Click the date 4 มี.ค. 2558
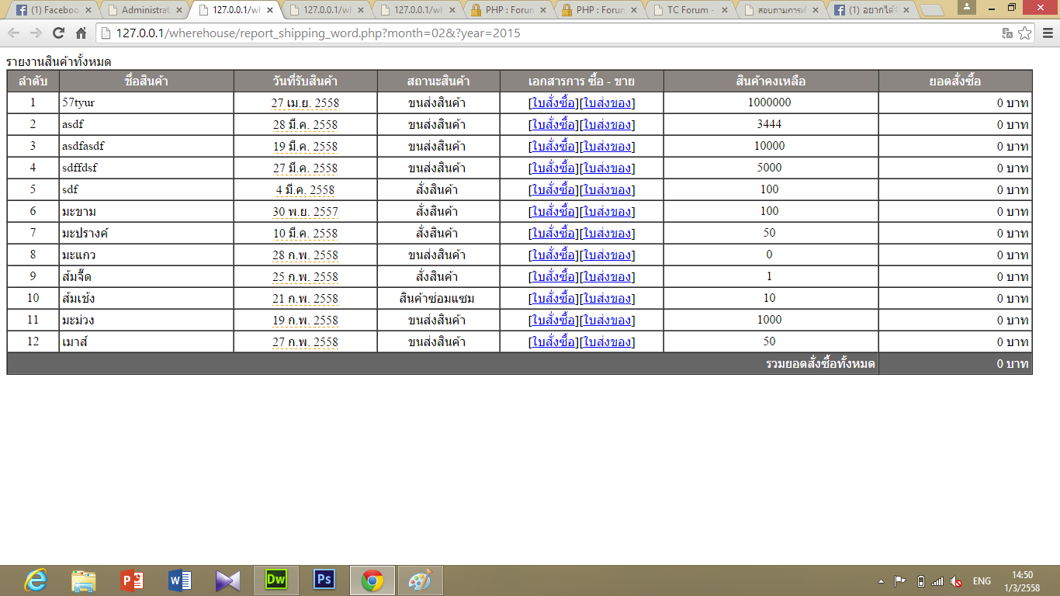 click(x=305, y=190)
